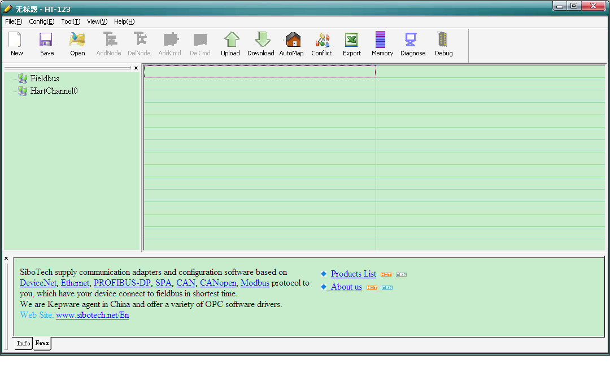Screen dimensions: 610x368
Task: Click the Upload green arrow icon
Action: [230, 40]
